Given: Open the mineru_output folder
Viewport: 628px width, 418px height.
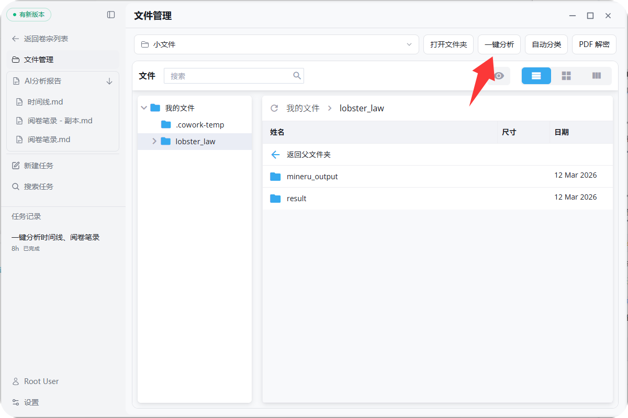Looking at the screenshot, I should point(312,177).
